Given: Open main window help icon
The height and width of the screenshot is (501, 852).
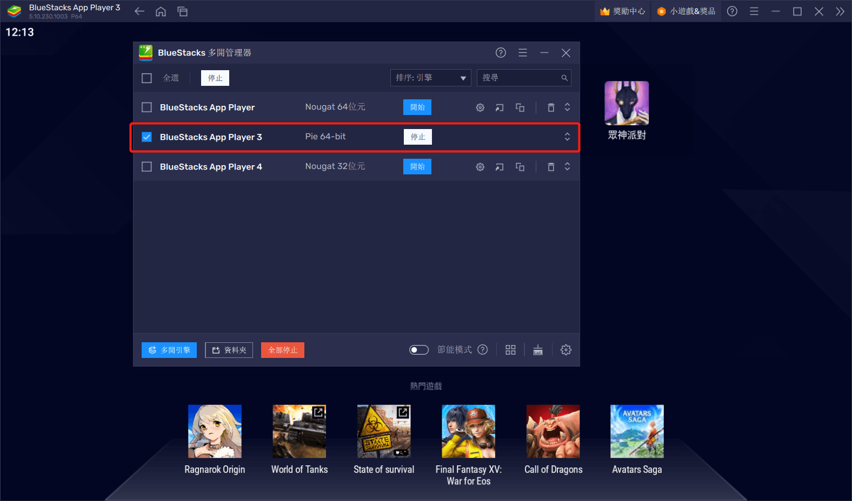Looking at the screenshot, I should (732, 11).
